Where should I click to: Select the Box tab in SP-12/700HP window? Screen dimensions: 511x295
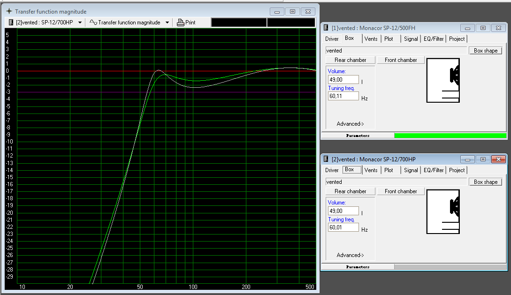(350, 170)
